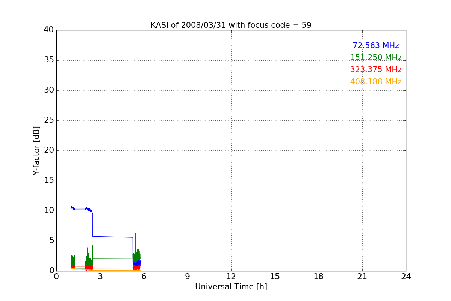451x301 pixels.
Task: Click the x-axis tick label 18
Action: pyautogui.click(x=319, y=277)
